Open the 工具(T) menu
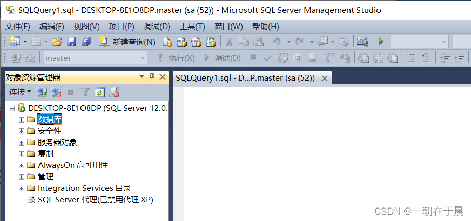This screenshot has height=221, width=471. (192, 27)
